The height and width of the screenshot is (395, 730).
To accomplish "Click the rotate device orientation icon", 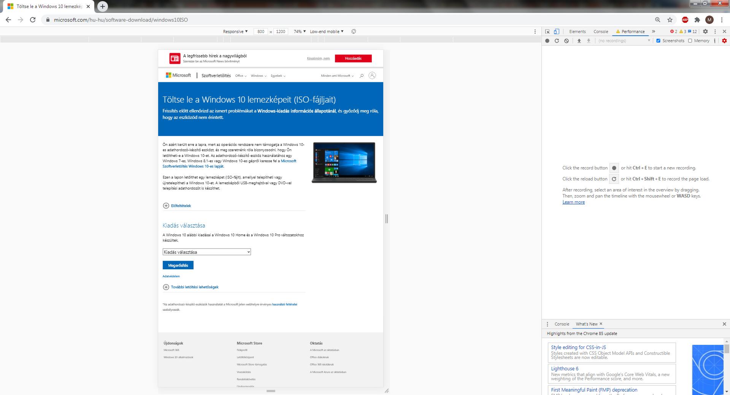I will [x=354, y=32].
